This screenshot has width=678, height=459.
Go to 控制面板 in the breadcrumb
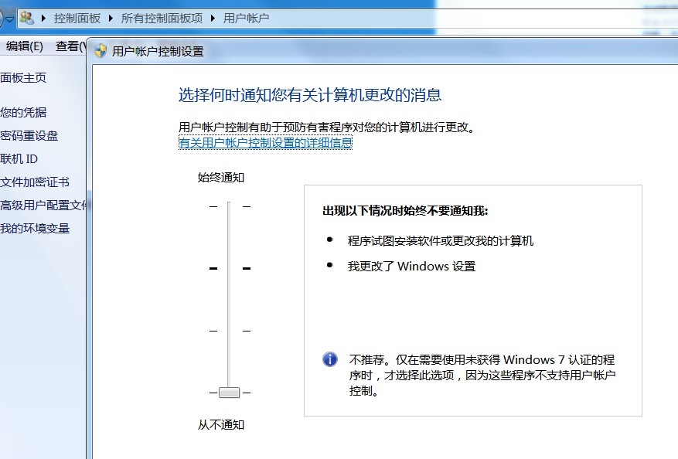[77, 18]
